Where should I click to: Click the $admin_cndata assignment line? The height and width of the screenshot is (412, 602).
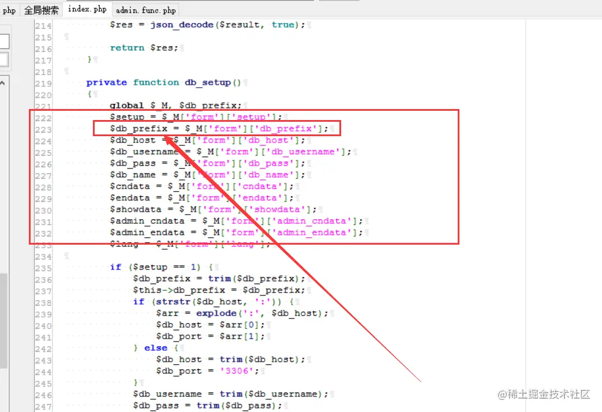click(x=236, y=221)
